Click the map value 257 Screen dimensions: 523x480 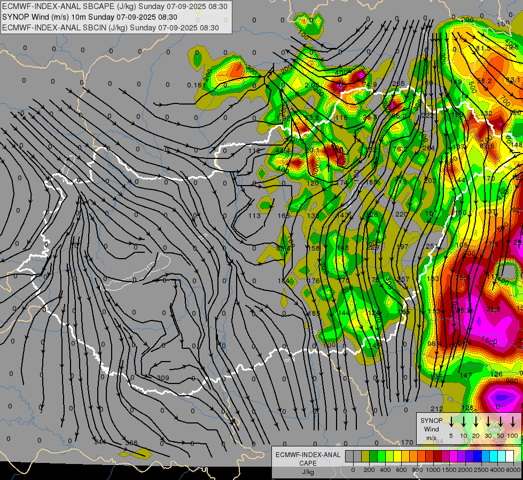(403, 279)
